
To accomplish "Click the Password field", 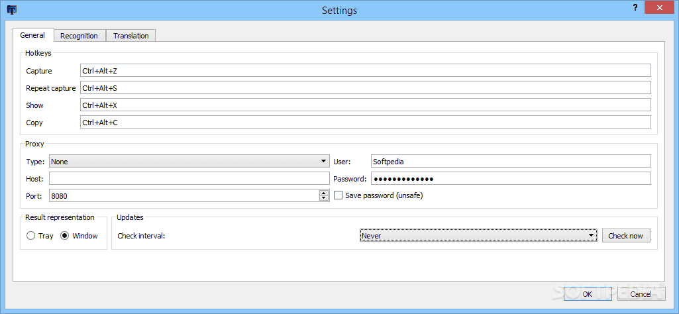I will click(511, 178).
